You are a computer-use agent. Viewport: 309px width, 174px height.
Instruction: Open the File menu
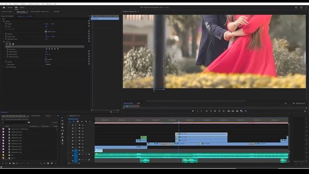(x=2, y=4)
